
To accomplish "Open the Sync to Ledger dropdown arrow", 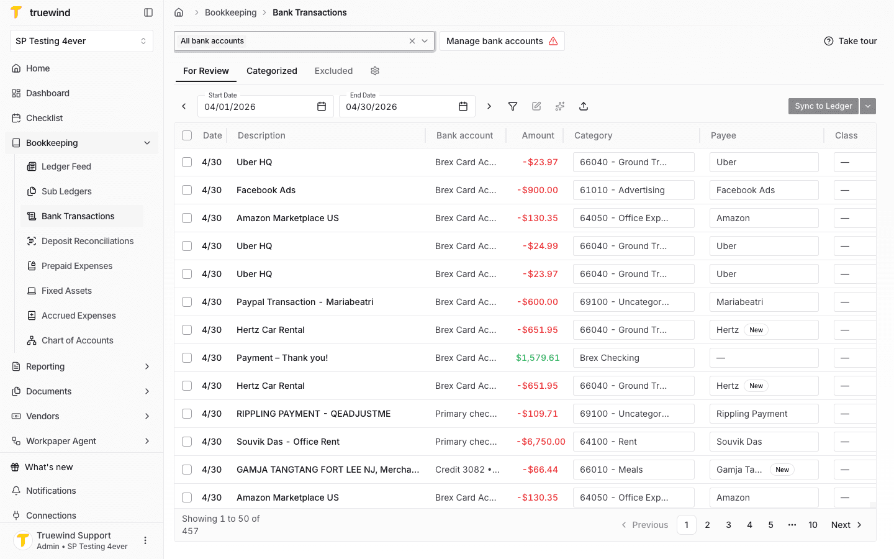I will (x=868, y=106).
